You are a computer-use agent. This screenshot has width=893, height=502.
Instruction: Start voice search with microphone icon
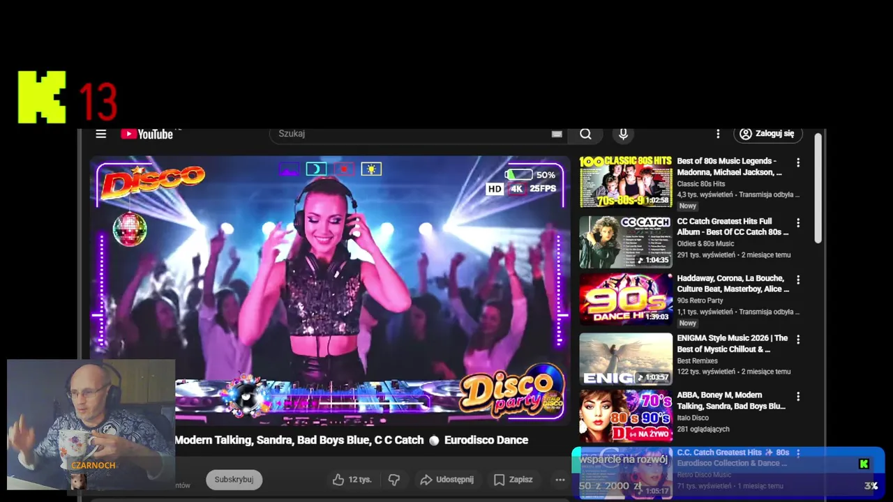pos(623,134)
